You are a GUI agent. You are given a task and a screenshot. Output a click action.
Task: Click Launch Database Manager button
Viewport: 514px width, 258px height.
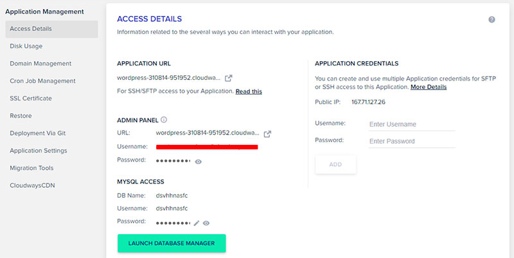[x=171, y=243]
